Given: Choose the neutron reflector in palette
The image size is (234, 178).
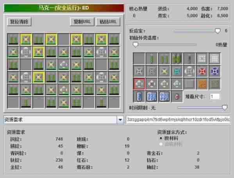Looking at the screenshot, I should click(x=202, y=59).
